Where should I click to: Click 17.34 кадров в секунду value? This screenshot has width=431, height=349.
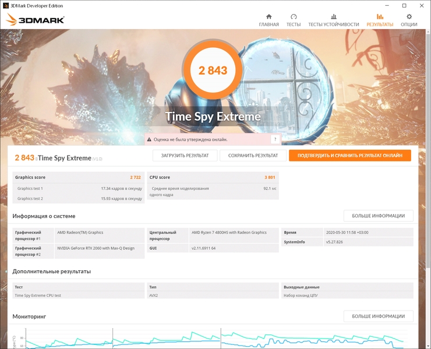[x=122, y=188]
